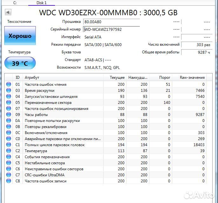Viewport: 218px width, 203px height.
Task: Click status orb for attribute 01
Action: (9, 84)
